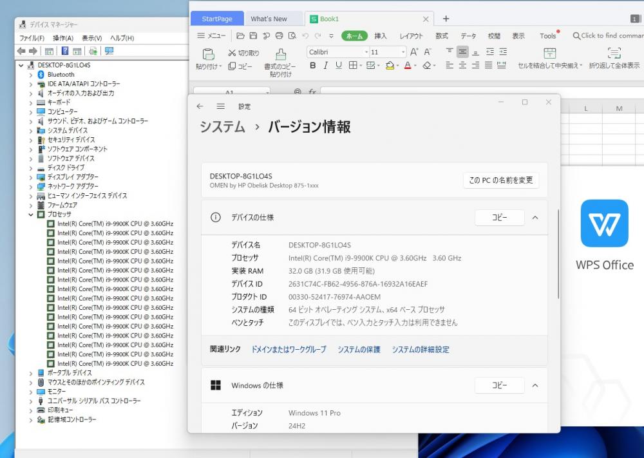
Task: Collapse the Windows の仕様 section chevron
Action: tap(535, 386)
